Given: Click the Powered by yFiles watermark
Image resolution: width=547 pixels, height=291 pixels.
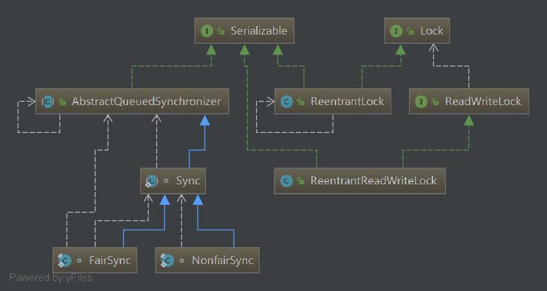Looking at the screenshot, I should click(50, 278).
